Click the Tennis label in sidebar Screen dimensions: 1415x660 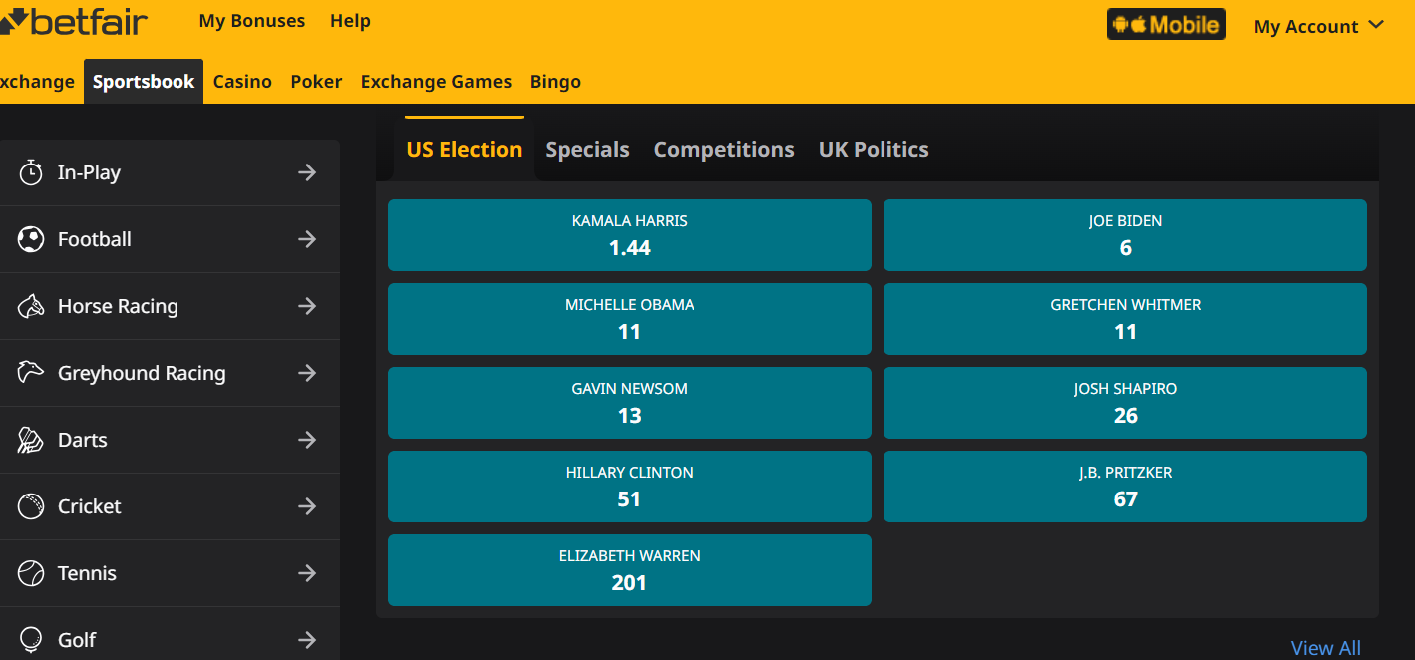coord(87,573)
